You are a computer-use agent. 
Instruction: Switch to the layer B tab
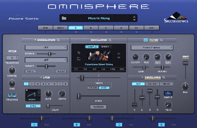coord(91,28)
